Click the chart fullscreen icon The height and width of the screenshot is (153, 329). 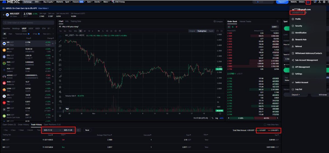pos(222,31)
